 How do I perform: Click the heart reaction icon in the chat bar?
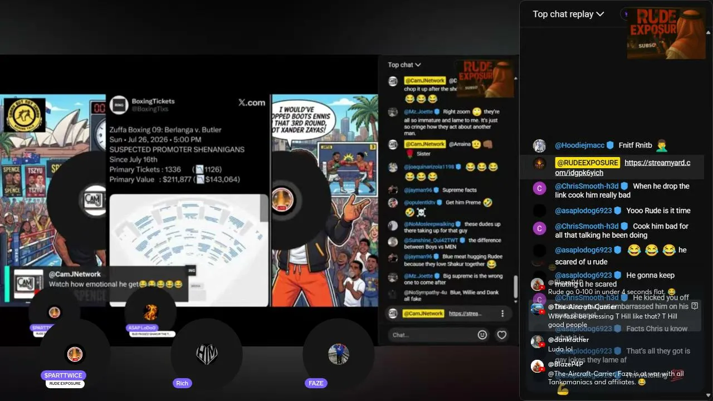tap(502, 335)
